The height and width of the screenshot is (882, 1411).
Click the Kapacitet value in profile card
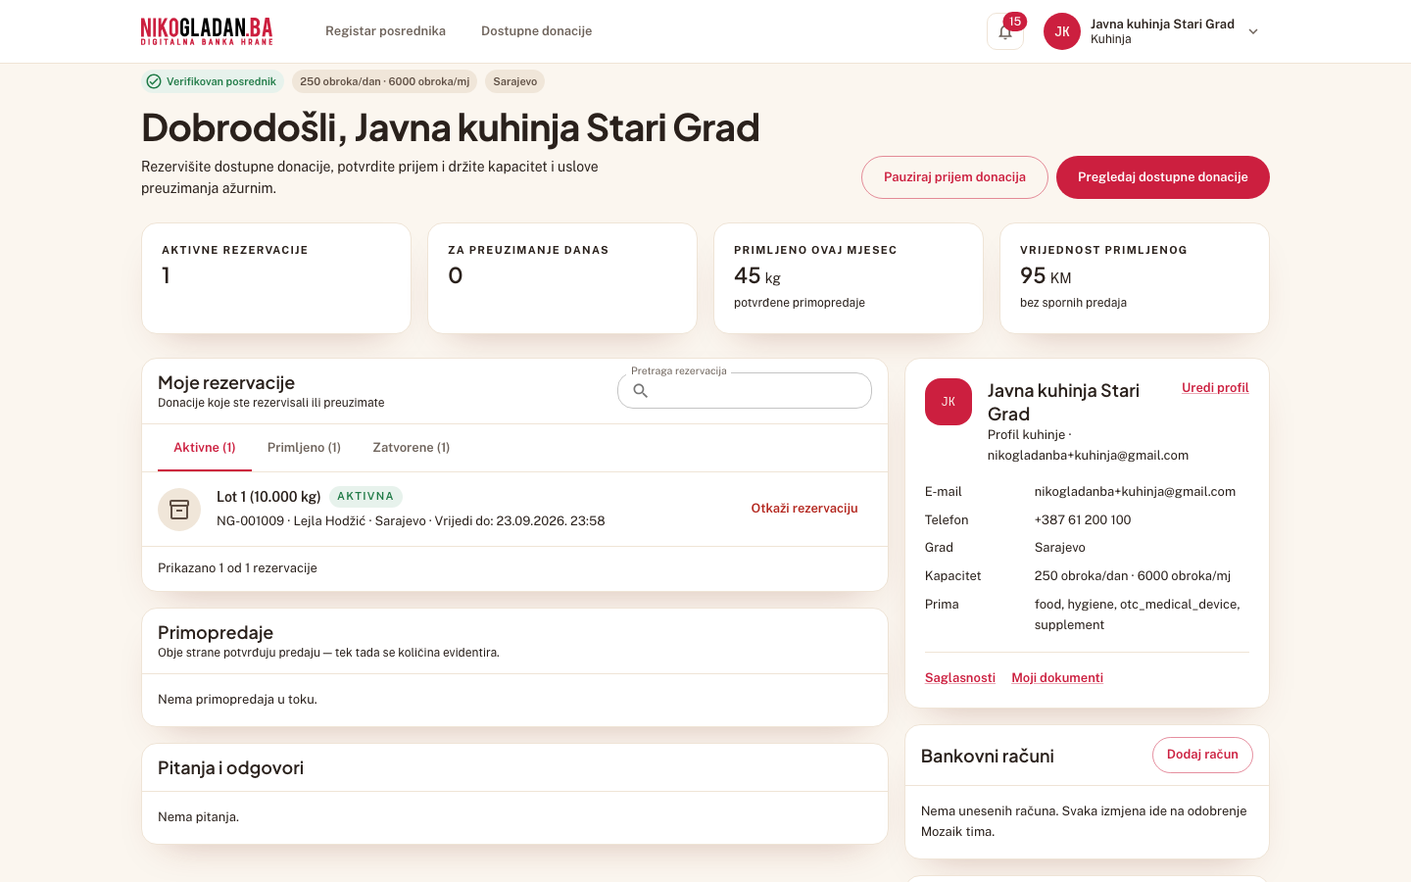tap(1133, 576)
